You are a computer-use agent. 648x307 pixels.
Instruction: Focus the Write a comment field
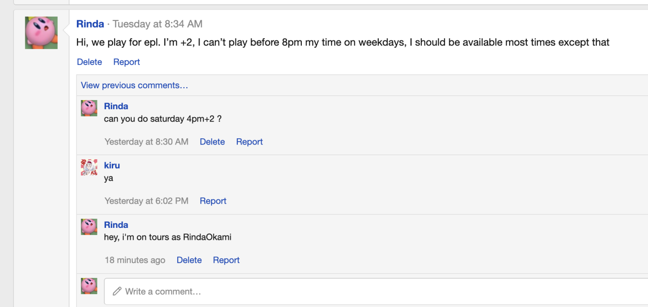376,291
